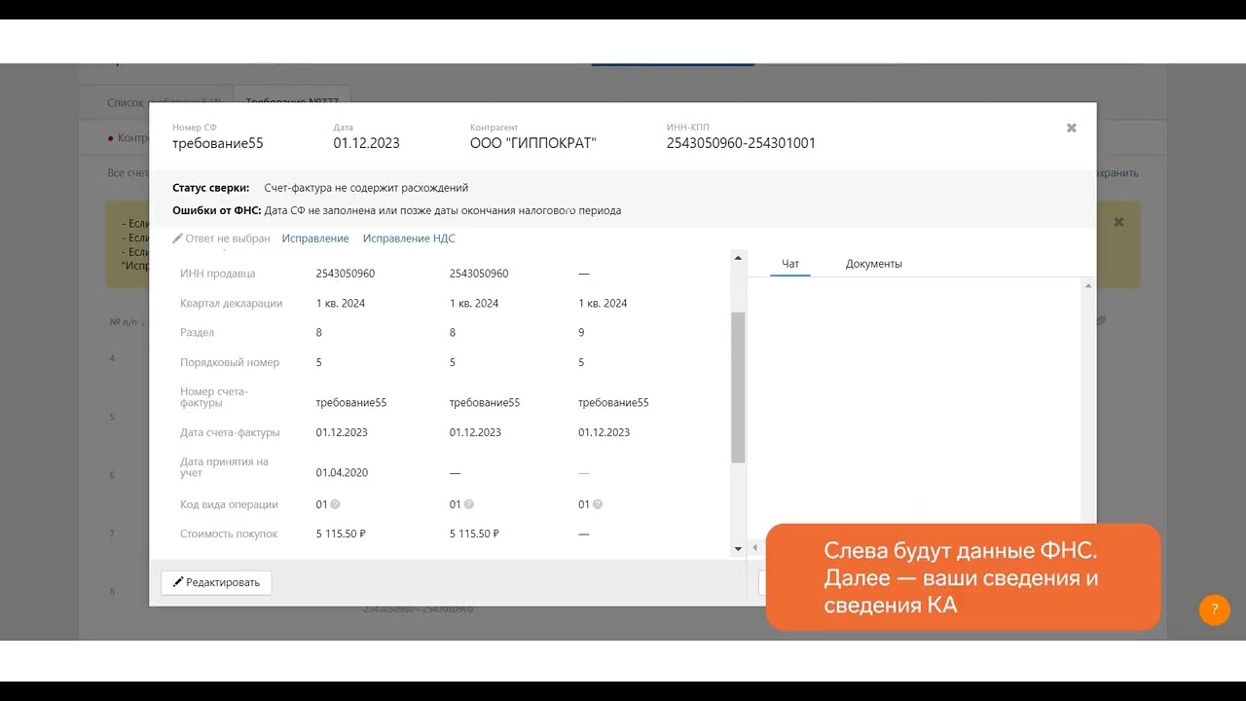The height and width of the screenshot is (701, 1246).
Task: Click the Стоимость покупок row label
Action: click(x=230, y=534)
